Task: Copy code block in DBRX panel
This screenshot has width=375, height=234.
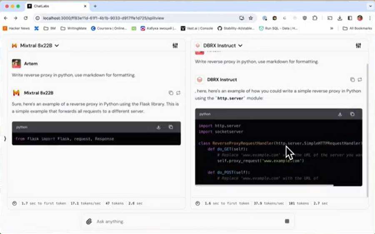Action: coord(352,114)
